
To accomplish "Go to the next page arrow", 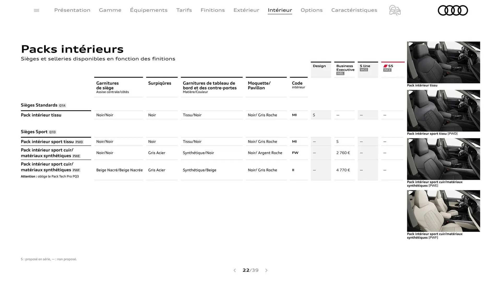I will 266,270.
